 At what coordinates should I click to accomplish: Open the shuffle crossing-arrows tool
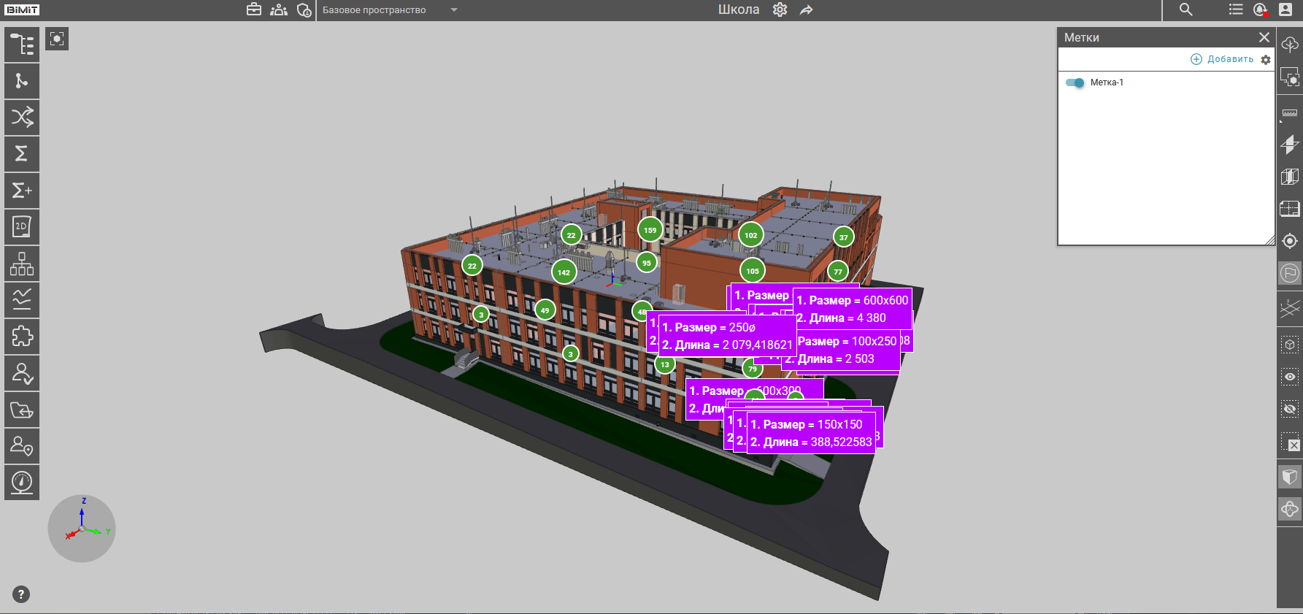[x=22, y=118]
